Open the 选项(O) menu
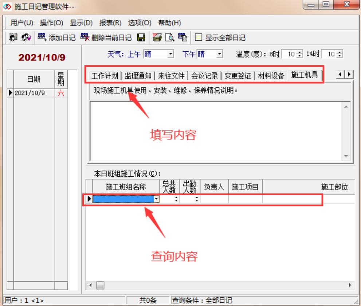Viewport: 361px width, 306px height. pyautogui.click(x=140, y=23)
